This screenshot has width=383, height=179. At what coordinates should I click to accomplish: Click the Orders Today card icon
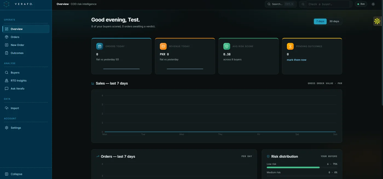[100, 46]
